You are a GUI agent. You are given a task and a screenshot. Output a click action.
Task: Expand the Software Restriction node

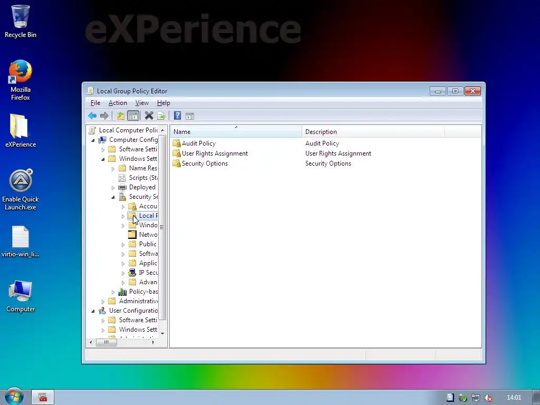[x=123, y=254]
